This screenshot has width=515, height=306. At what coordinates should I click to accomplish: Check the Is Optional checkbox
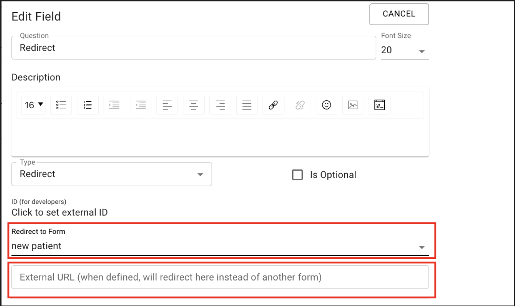(x=297, y=175)
